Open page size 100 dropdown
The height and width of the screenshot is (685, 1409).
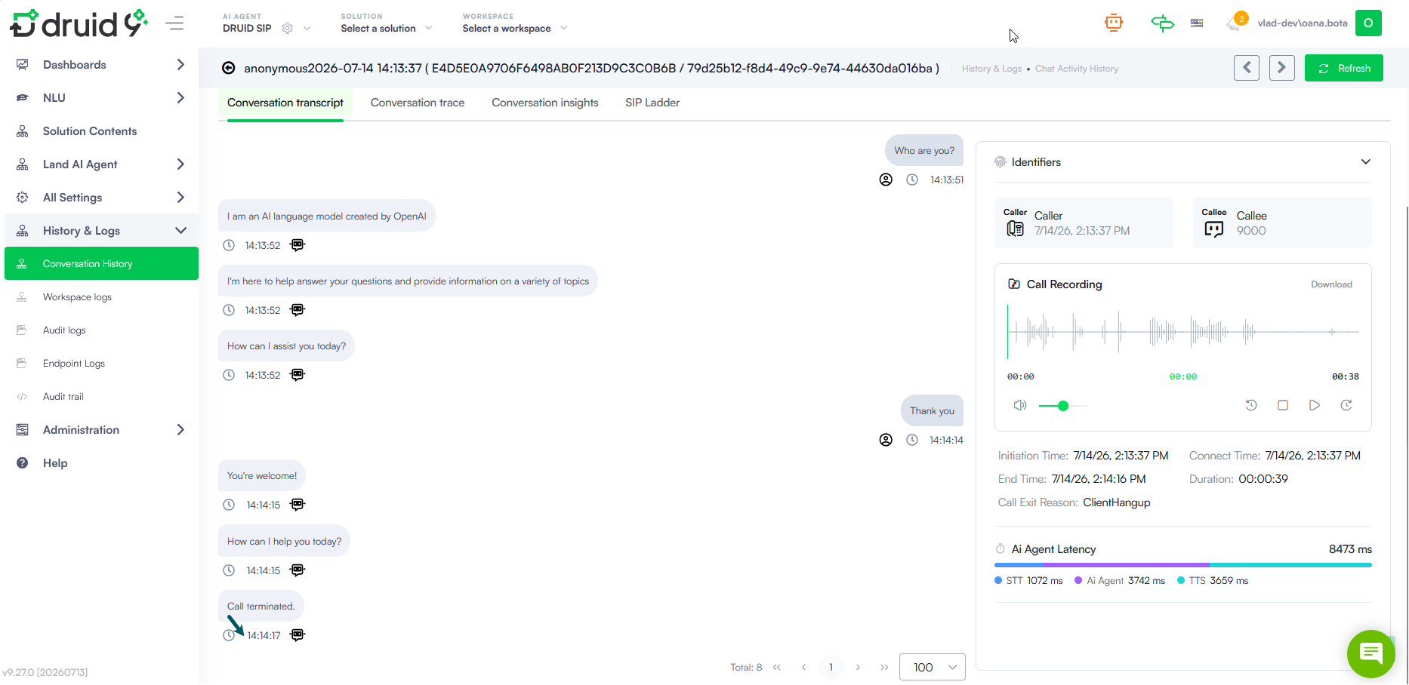click(x=933, y=667)
